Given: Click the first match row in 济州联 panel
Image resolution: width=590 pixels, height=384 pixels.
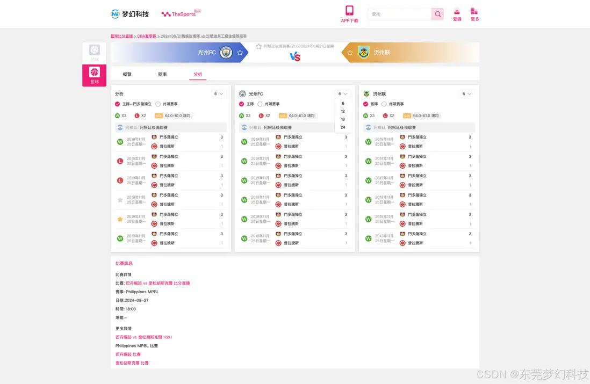Looking at the screenshot, I should pyautogui.click(x=419, y=142).
